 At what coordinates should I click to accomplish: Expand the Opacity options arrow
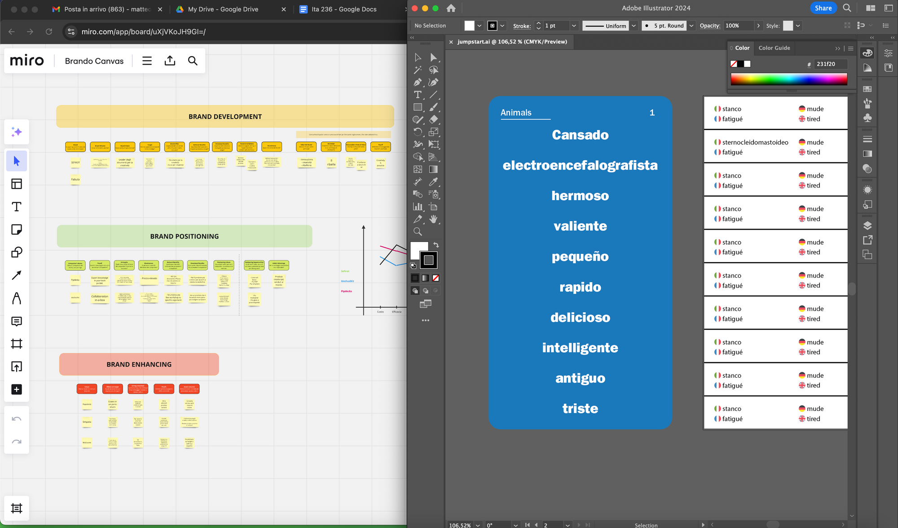click(x=758, y=26)
